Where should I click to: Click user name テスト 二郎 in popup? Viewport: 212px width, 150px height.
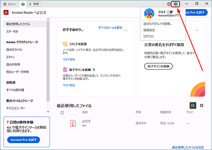point(166,12)
